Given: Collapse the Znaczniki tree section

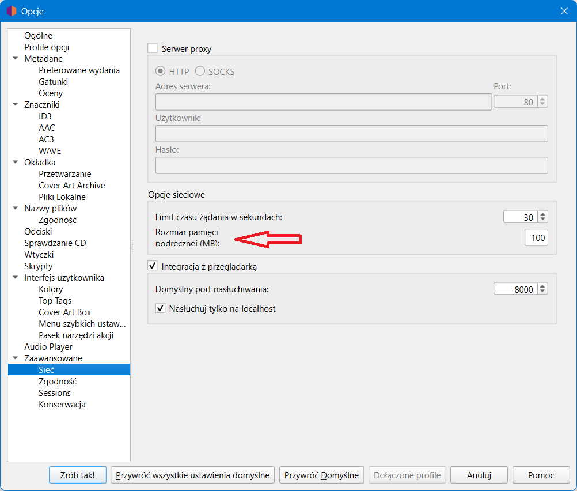Looking at the screenshot, I should point(15,105).
